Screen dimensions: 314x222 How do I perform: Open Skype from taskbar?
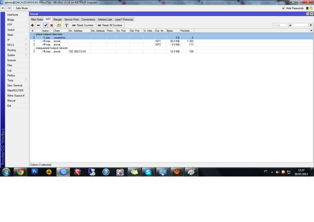tap(148, 172)
